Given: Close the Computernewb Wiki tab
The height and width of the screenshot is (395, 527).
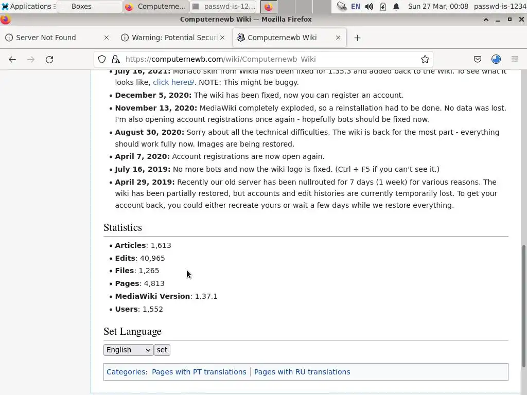Looking at the screenshot, I should (338, 38).
